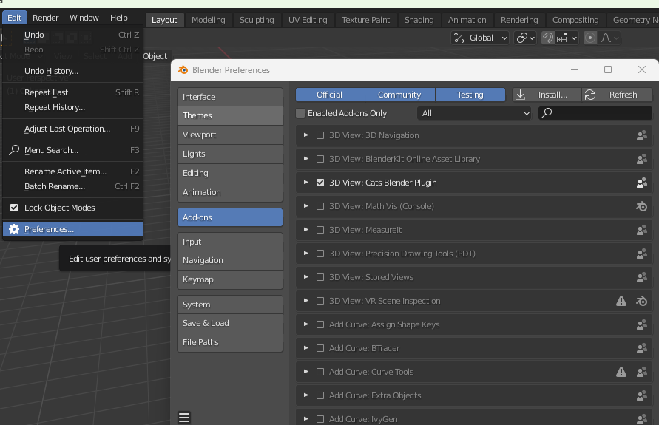Image resolution: width=659 pixels, height=425 pixels.
Task: Enable MeasureIt add-on checkbox
Action: tap(320, 230)
